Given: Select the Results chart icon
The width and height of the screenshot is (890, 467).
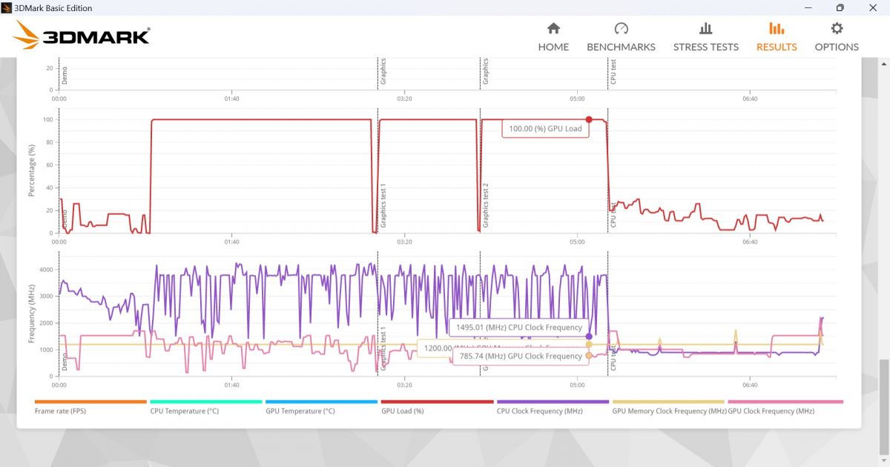Looking at the screenshot, I should click(x=777, y=28).
